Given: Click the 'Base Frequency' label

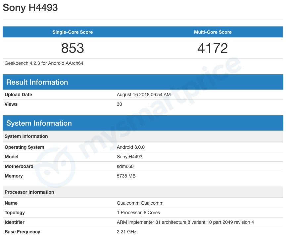Looking at the screenshot, I should click(x=23, y=232).
